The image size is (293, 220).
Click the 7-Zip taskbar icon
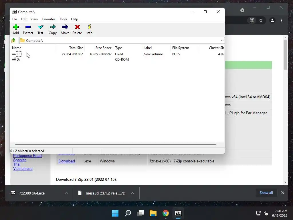pos(178,213)
